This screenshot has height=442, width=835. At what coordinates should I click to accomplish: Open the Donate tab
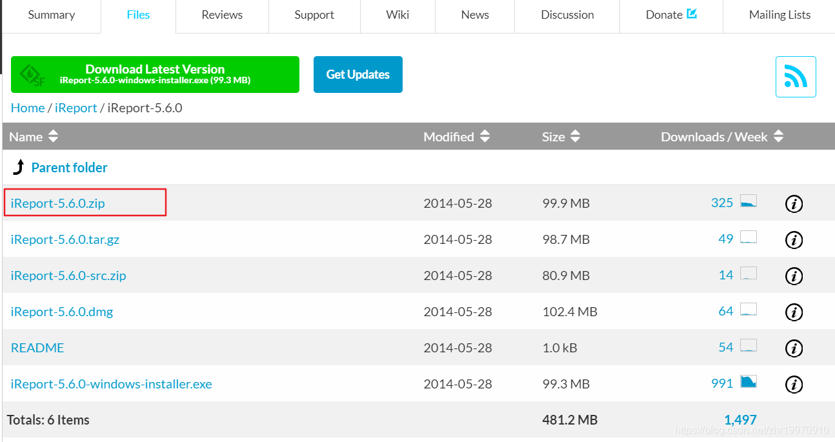point(671,15)
